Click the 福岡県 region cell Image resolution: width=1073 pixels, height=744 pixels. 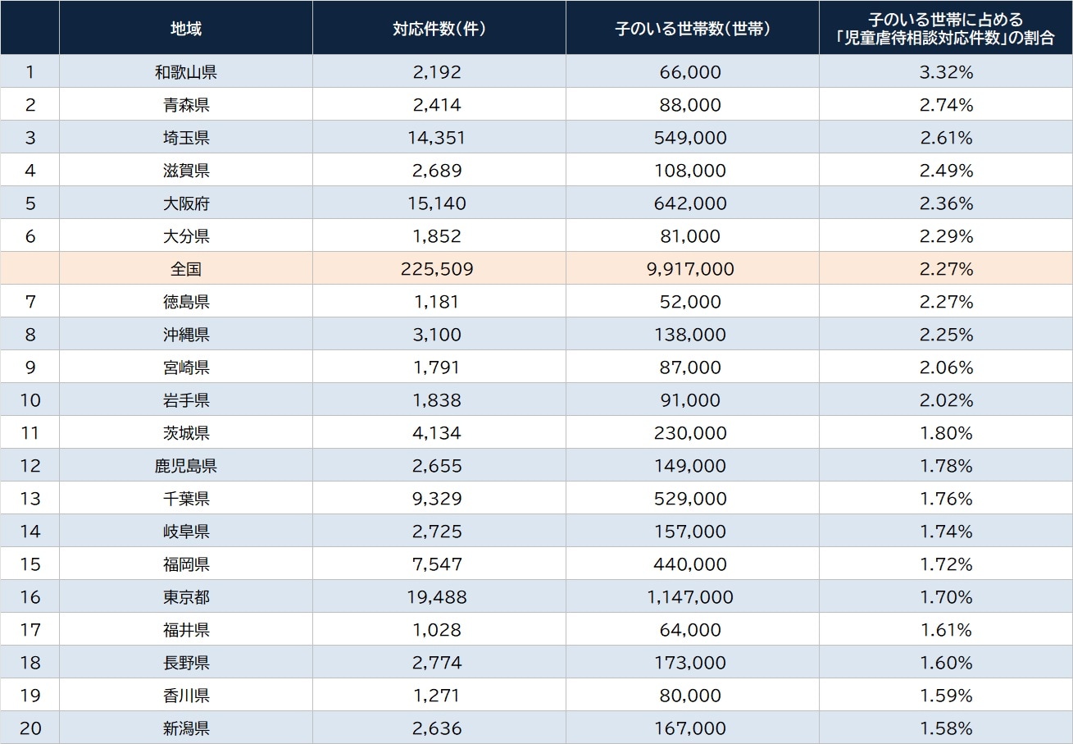pos(186,564)
